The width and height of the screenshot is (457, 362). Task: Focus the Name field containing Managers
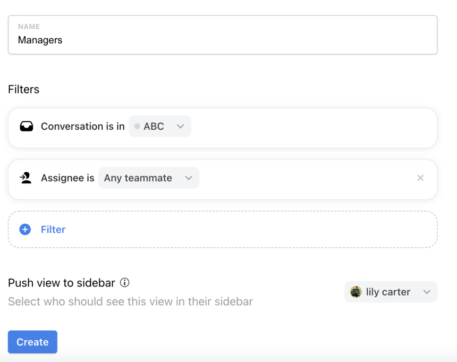pyautogui.click(x=223, y=35)
